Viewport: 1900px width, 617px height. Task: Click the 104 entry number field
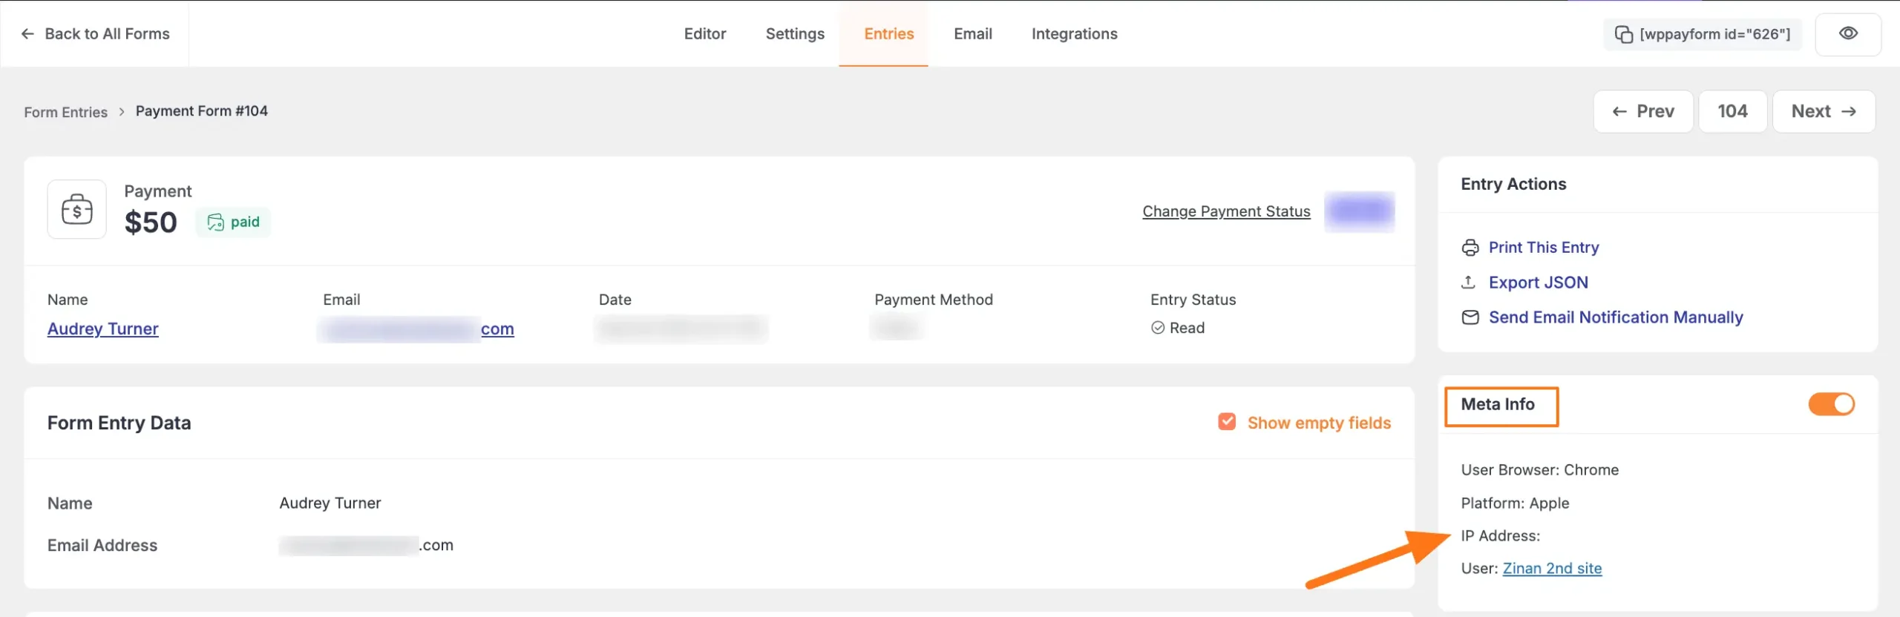click(1732, 111)
